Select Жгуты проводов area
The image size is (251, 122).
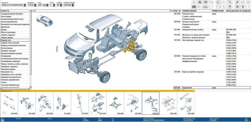(x=15, y=32)
